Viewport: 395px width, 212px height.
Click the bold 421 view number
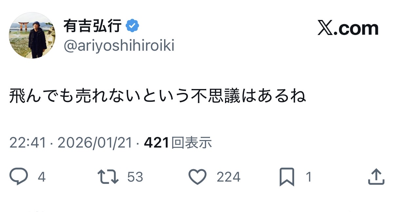point(156,143)
